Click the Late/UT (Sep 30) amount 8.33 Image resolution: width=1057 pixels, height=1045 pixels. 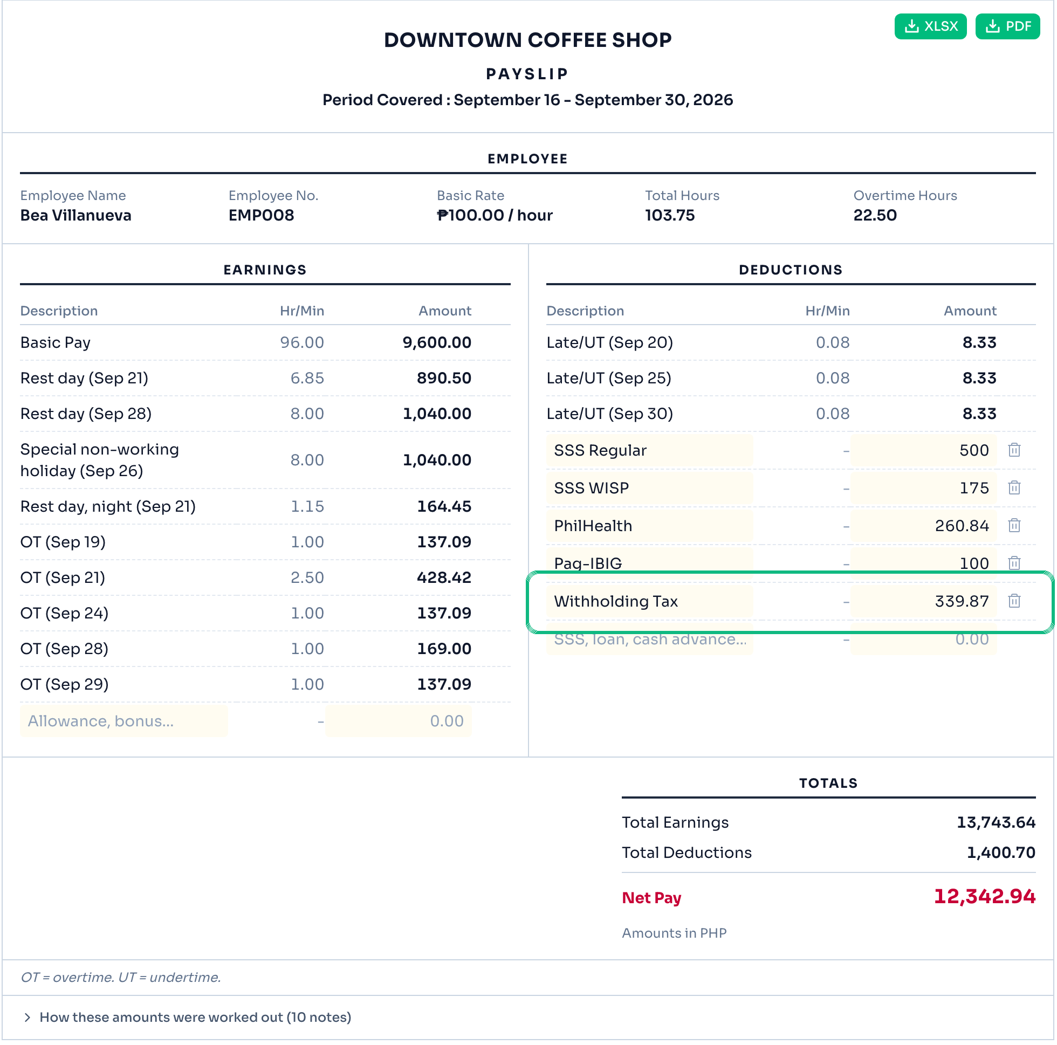click(979, 414)
